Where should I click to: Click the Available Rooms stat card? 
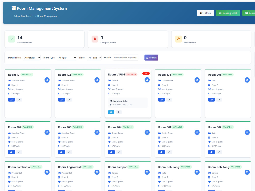pyautogui.click(x=45, y=39)
